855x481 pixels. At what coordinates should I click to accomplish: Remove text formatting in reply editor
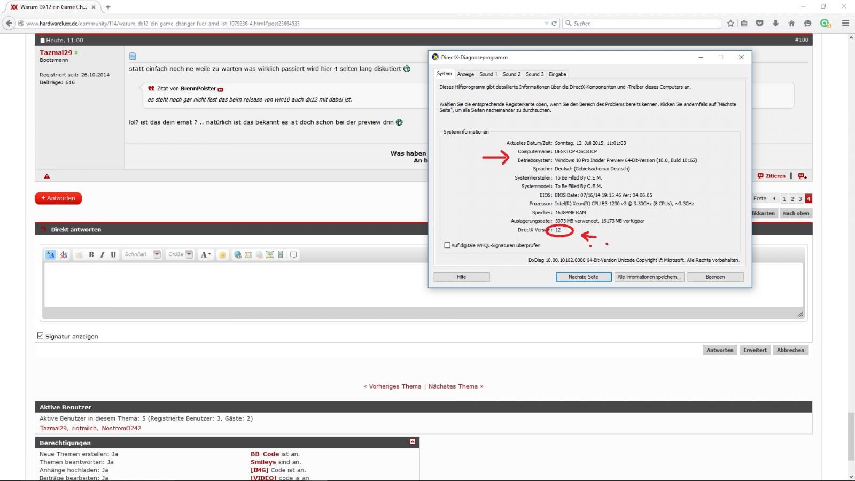(64, 255)
